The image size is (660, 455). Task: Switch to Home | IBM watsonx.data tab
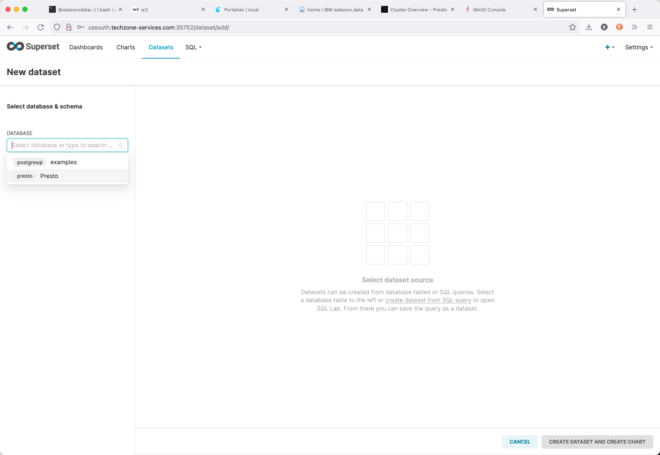coord(334,9)
